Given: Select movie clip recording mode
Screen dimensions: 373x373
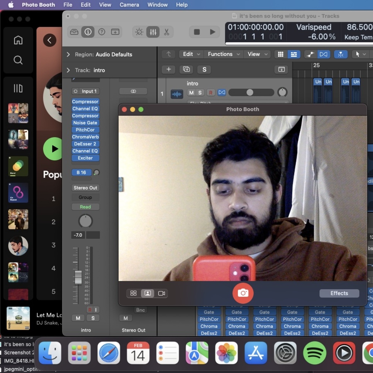Looking at the screenshot, I should click(162, 293).
